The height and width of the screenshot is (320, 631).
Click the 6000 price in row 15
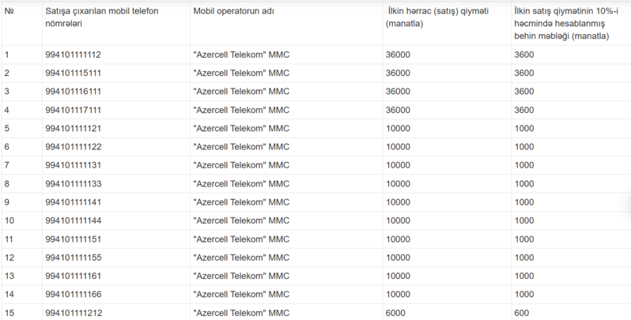(x=396, y=312)
